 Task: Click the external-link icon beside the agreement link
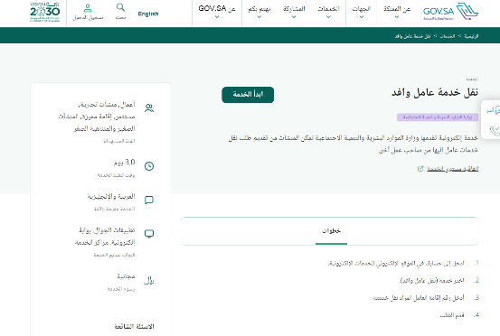pos(420,169)
